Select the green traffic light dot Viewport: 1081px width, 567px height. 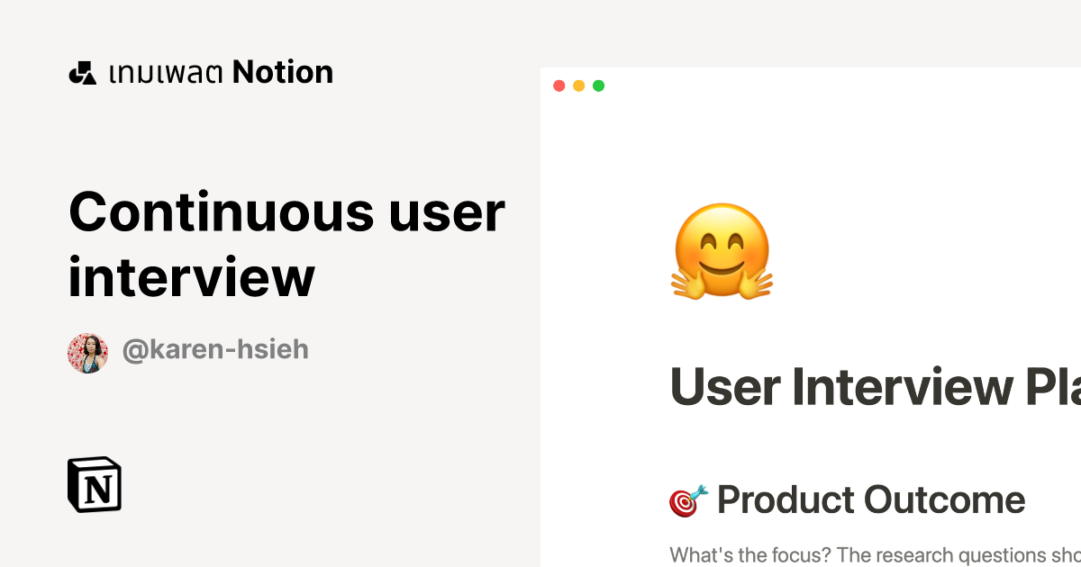pyautogui.click(x=597, y=85)
